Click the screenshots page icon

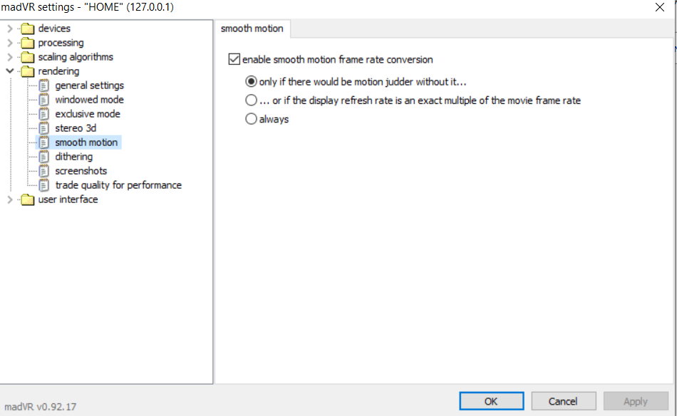(x=44, y=171)
